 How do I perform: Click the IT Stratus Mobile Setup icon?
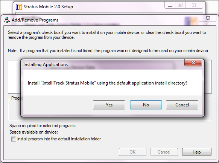point(19,7)
